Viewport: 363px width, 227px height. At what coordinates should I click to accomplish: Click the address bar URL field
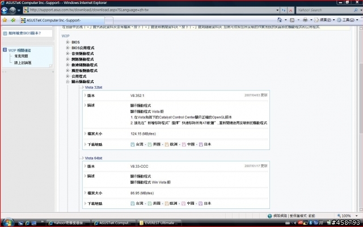point(151,10)
